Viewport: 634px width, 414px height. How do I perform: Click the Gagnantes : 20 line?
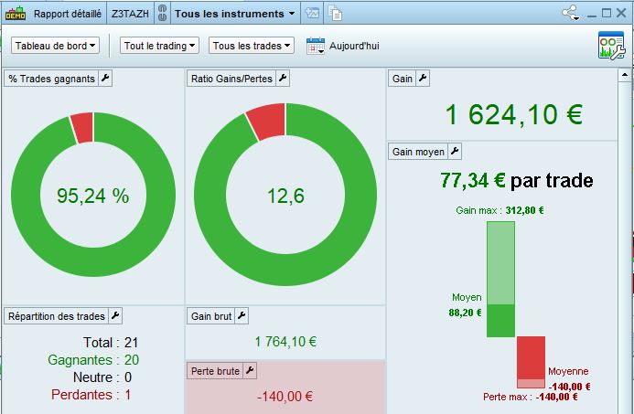[93, 360]
